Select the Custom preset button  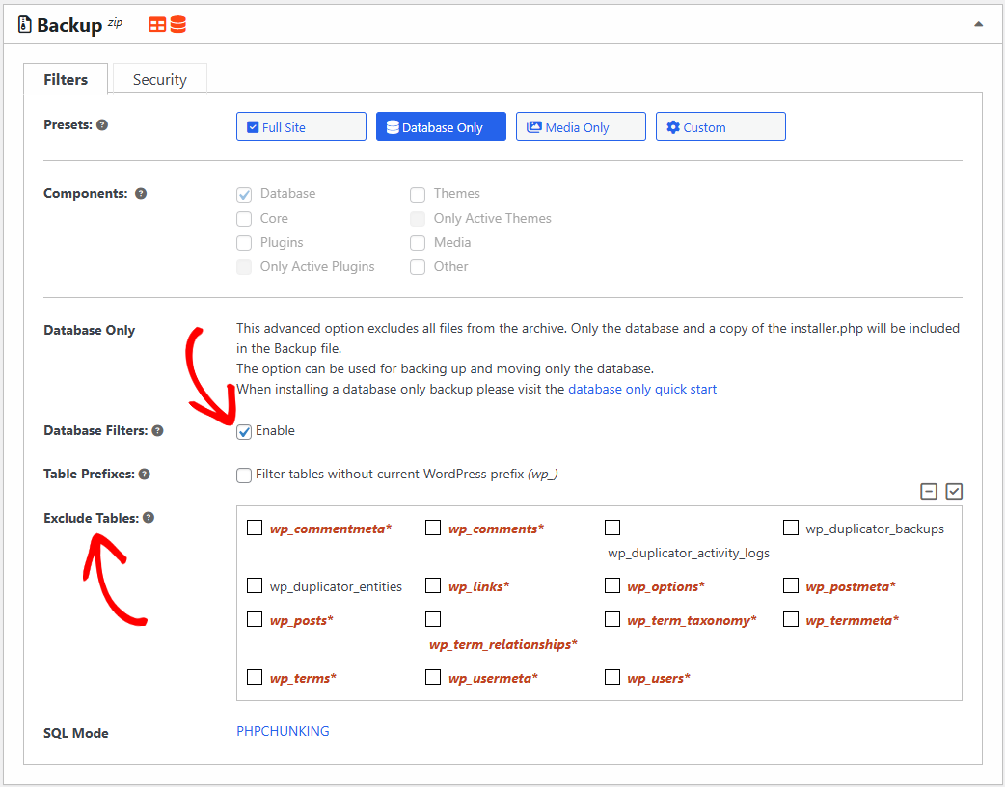(720, 127)
